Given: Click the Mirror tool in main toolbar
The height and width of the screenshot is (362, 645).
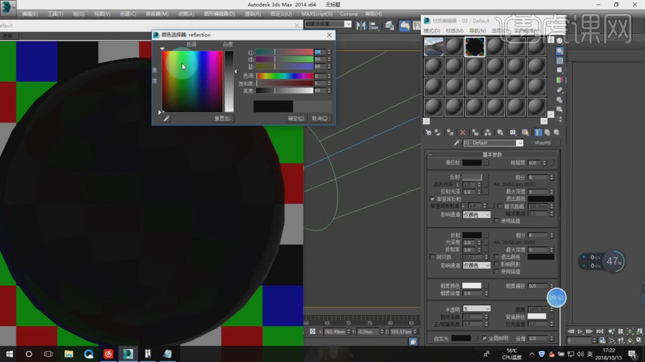Looking at the screenshot, I should coord(361,26).
